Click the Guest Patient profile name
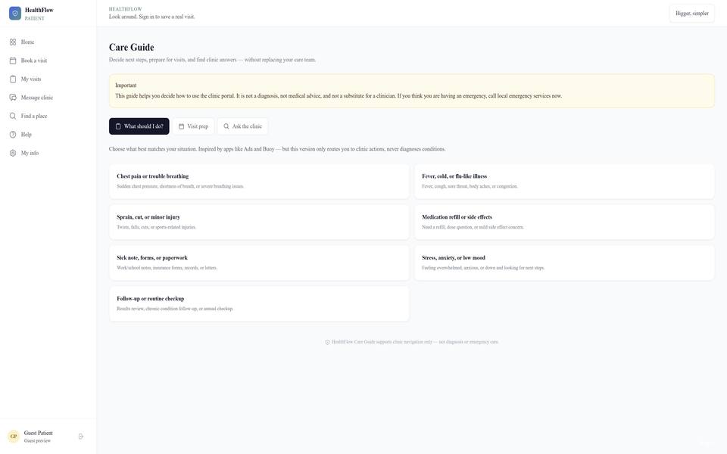The width and height of the screenshot is (727, 454). click(x=39, y=433)
